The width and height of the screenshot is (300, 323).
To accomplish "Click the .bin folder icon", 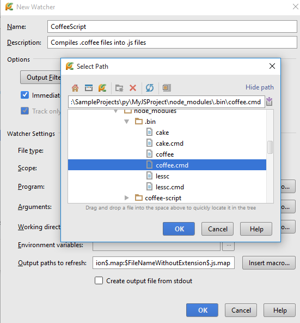I will [139, 121].
